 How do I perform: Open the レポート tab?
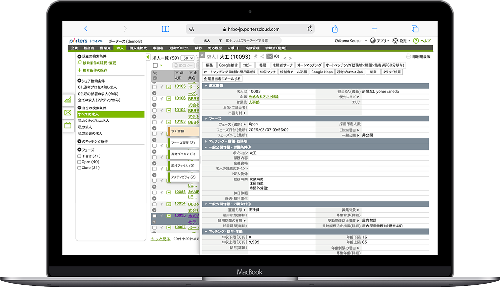coord(234,48)
